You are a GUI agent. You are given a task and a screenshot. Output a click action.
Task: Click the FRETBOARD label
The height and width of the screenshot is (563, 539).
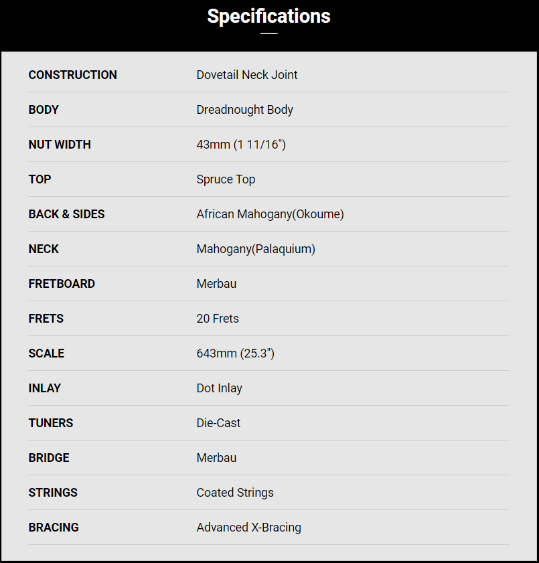click(x=62, y=284)
